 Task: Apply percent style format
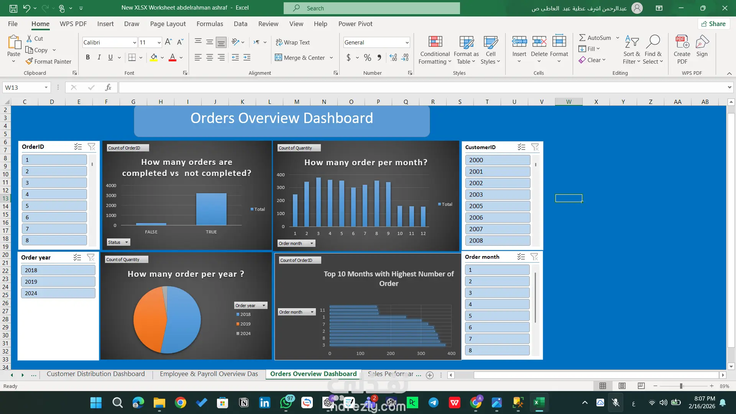coord(367,58)
